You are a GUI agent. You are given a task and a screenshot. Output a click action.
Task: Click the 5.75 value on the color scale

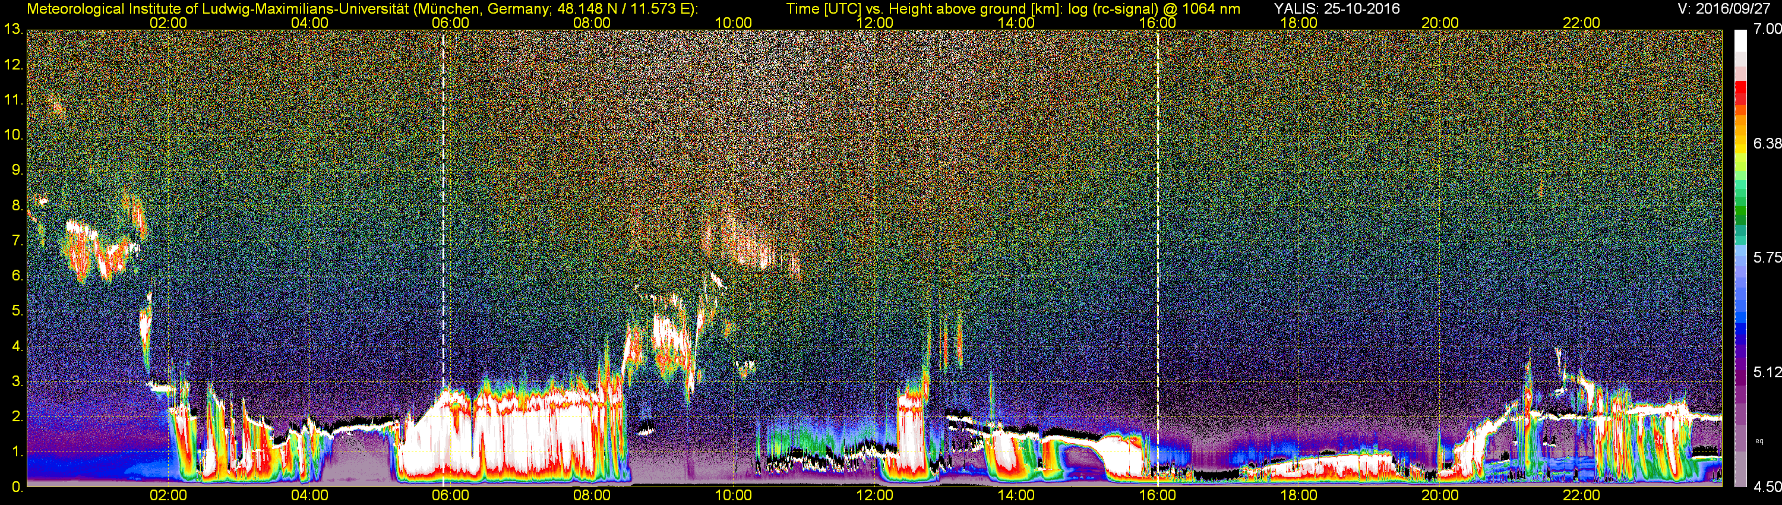click(x=1767, y=257)
